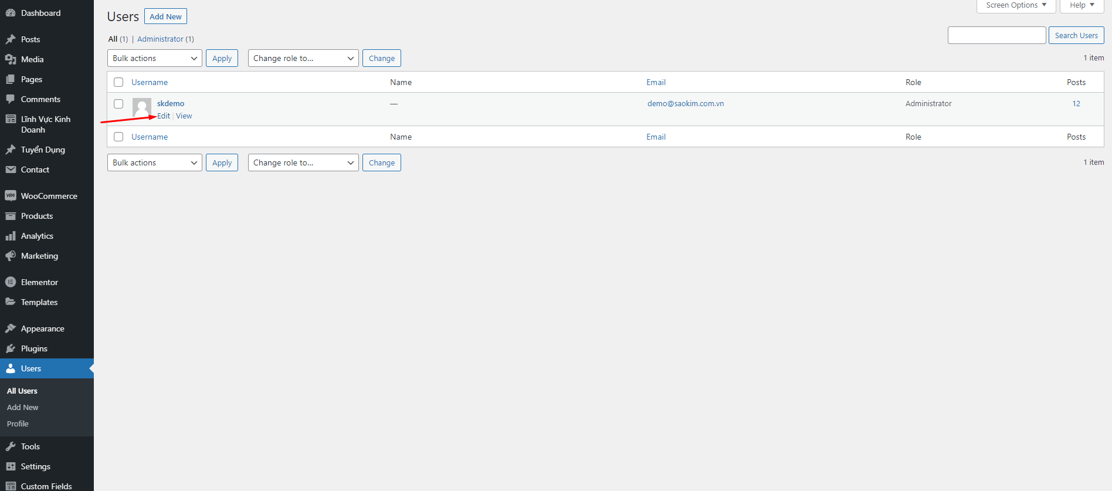The width and height of the screenshot is (1112, 491).
Task: Click the Marketing megaphone icon
Action: [x=11, y=256]
